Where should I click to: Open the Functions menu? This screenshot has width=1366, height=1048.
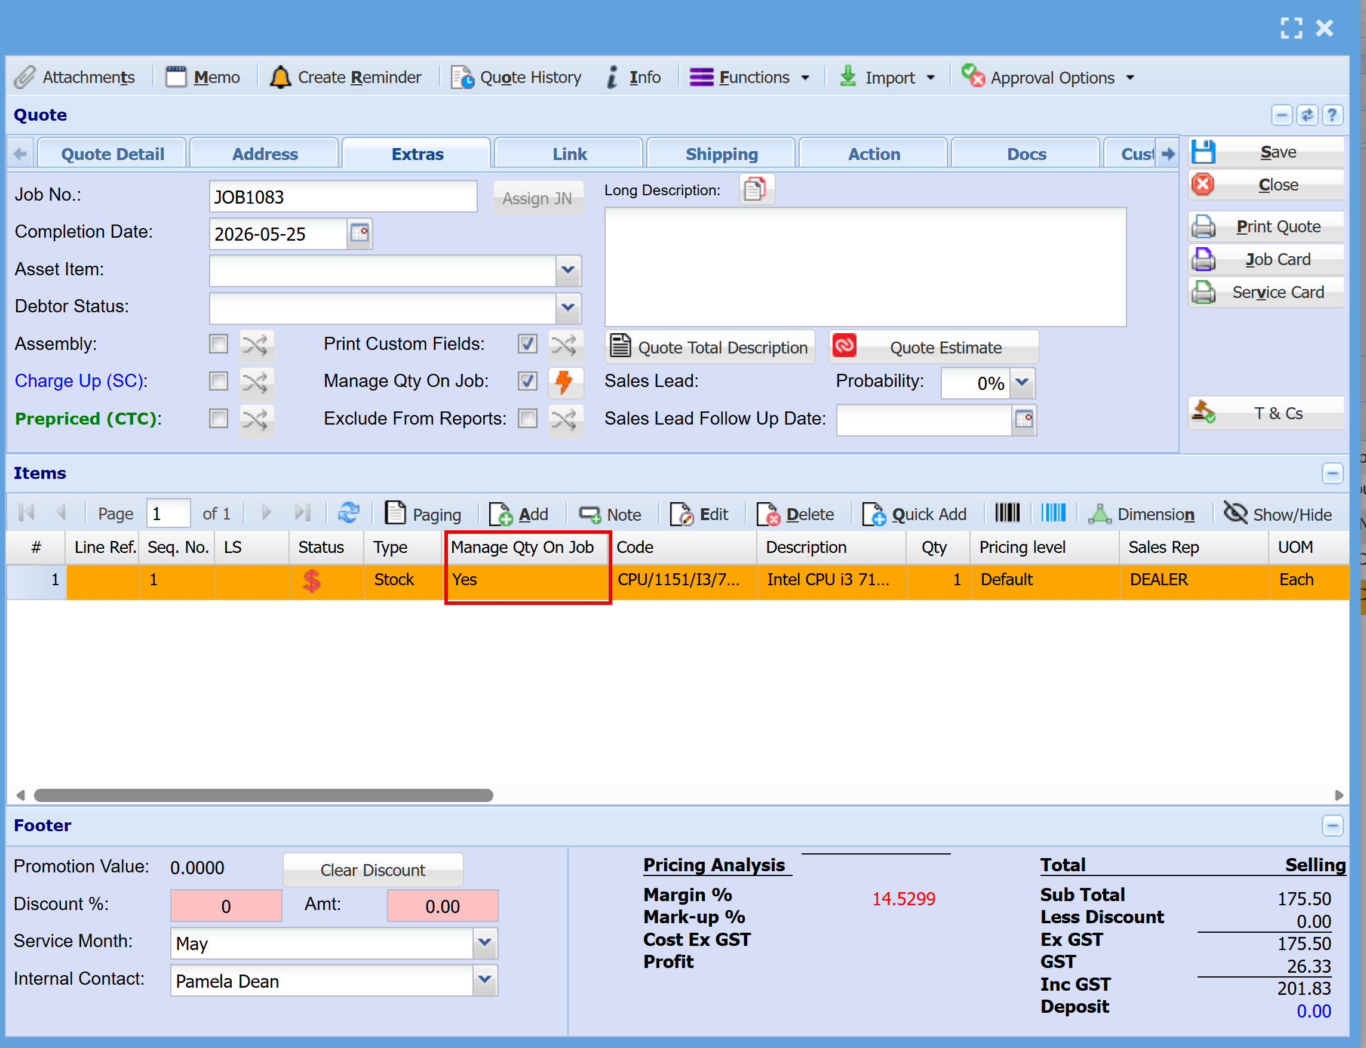click(750, 78)
